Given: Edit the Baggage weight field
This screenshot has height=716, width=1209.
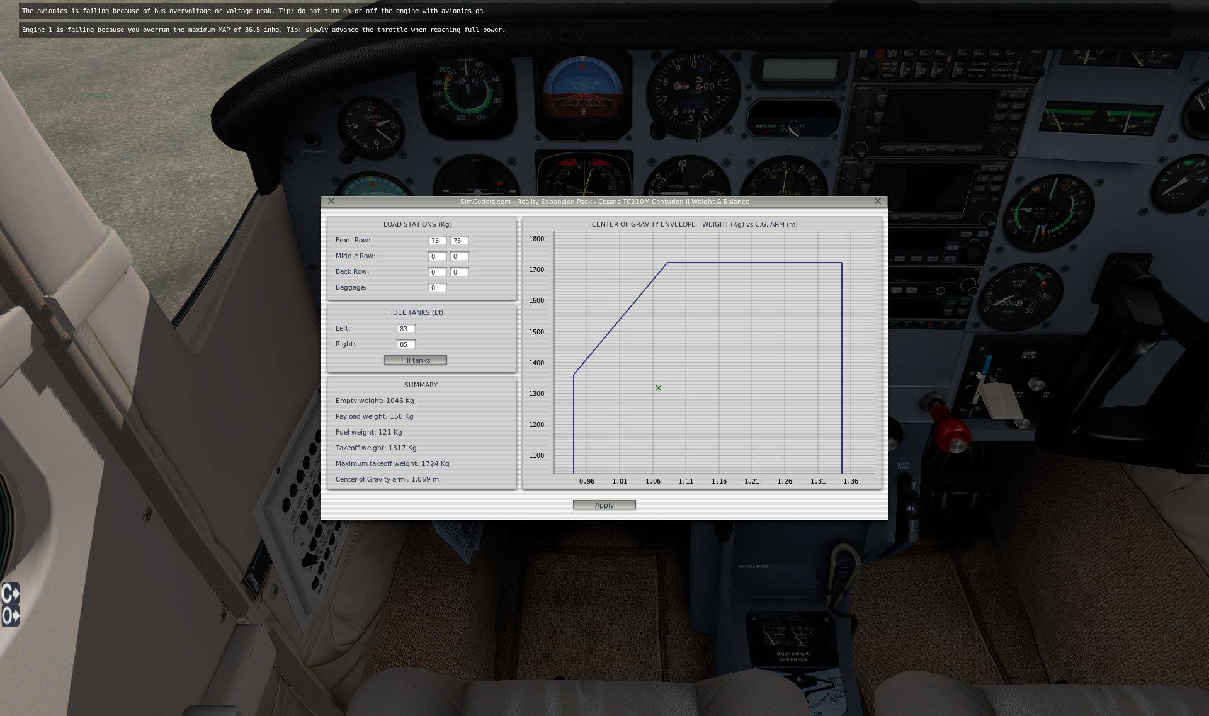Looking at the screenshot, I should click(x=436, y=288).
